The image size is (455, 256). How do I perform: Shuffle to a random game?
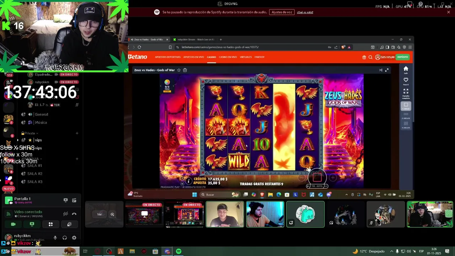click(381, 70)
